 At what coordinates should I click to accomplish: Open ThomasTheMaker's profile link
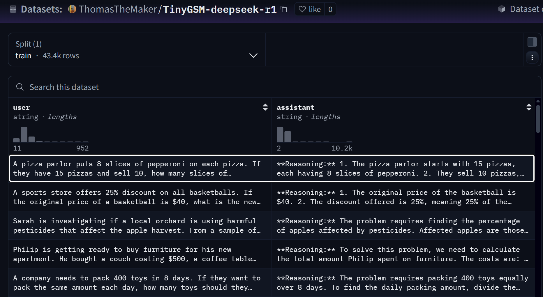tap(118, 9)
